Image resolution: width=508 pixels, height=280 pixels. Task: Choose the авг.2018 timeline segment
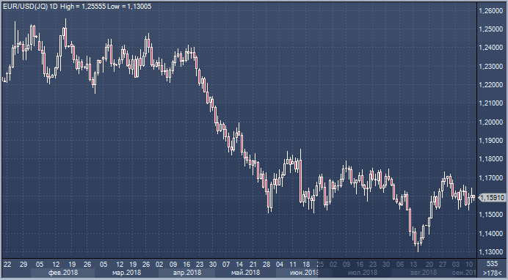[x=423, y=273]
